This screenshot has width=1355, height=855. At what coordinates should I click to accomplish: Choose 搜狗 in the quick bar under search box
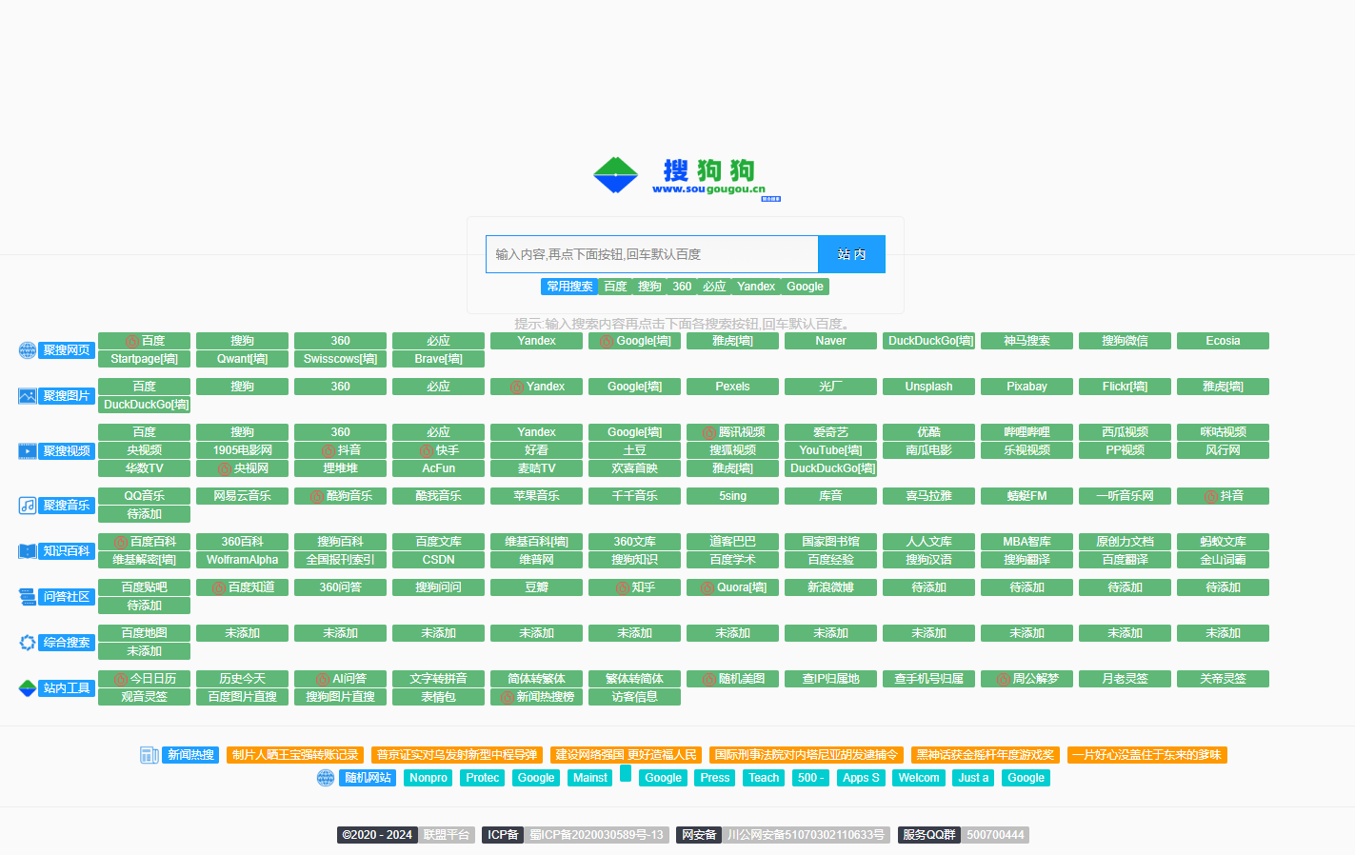649,287
